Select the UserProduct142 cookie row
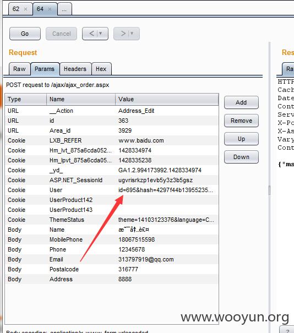 pos(112,200)
